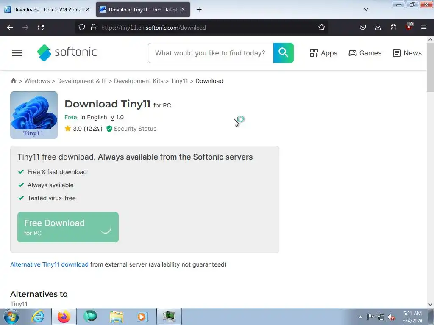Open the Apps menu item

point(323,53)
